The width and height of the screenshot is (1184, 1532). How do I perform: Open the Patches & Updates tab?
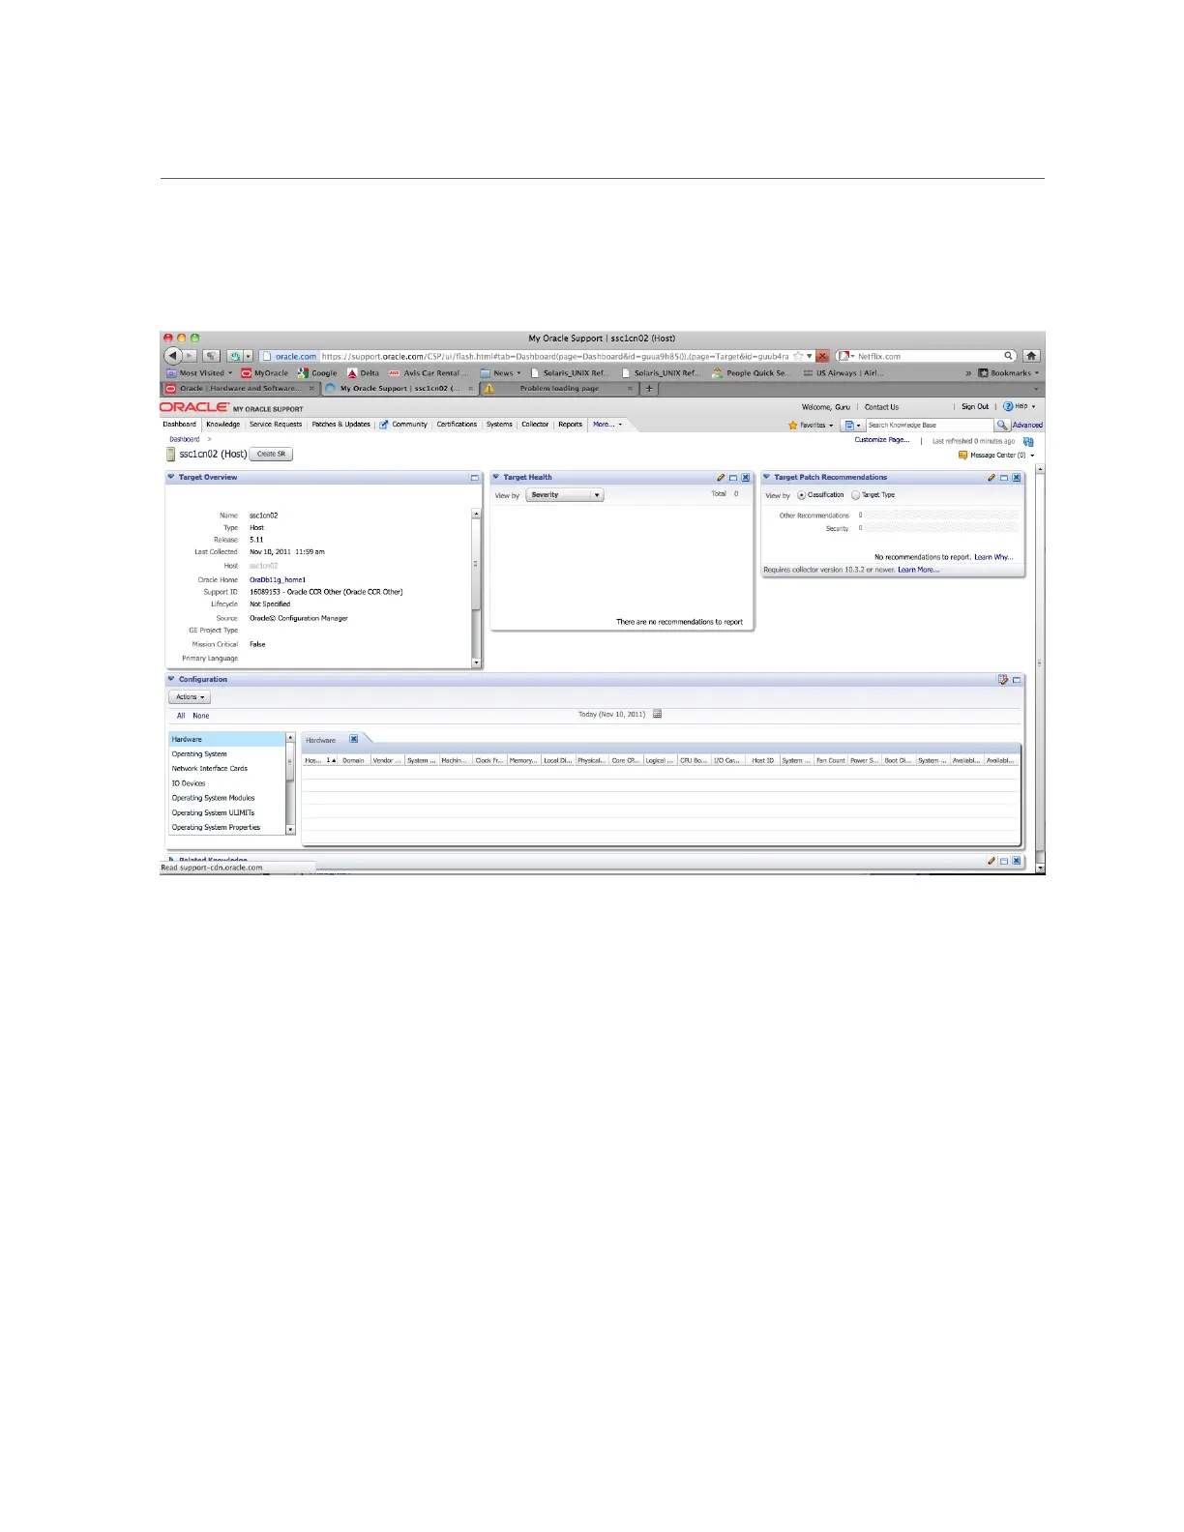pos(340,425)
